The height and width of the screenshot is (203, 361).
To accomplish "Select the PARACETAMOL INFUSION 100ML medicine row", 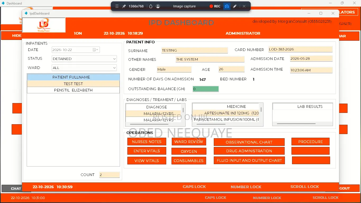I will [226, 119].
